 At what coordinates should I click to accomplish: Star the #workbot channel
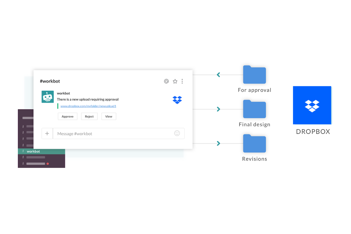175,81
